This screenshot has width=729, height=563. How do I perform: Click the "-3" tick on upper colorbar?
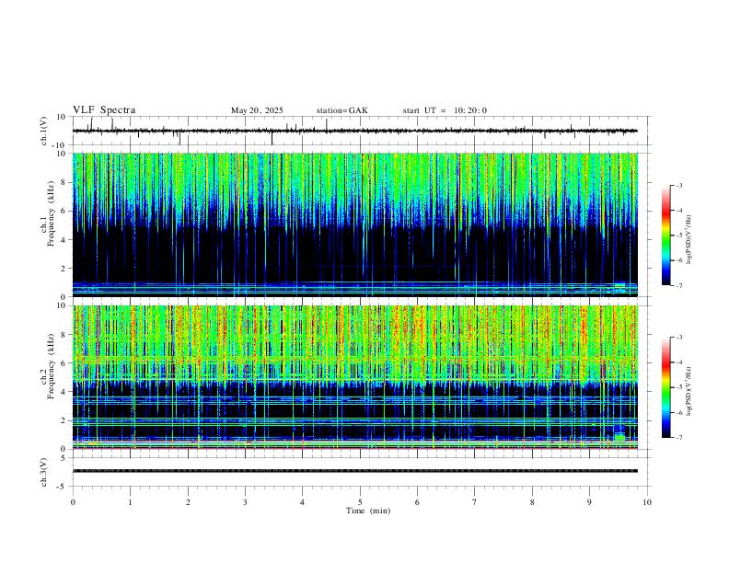[678, 185]
